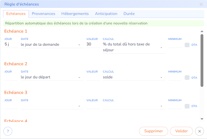Expand the 'solde' Calcul dropdown
207x139 pixels.
coord(134,77)
